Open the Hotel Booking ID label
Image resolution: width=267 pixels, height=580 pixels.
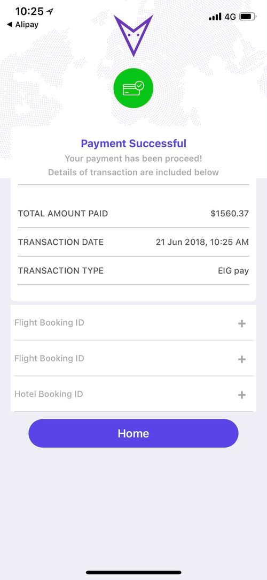pyautogui.click(x=49, y=394)
